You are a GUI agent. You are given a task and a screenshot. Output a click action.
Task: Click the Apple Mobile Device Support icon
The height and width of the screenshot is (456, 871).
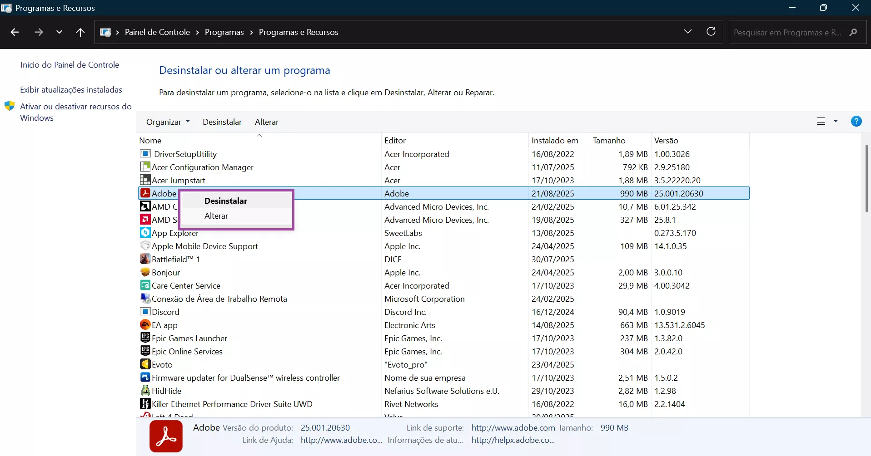tap(145, 246)
